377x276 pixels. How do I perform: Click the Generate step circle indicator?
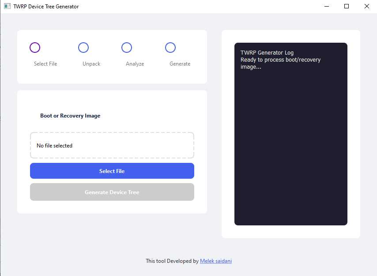coord(170,48)
